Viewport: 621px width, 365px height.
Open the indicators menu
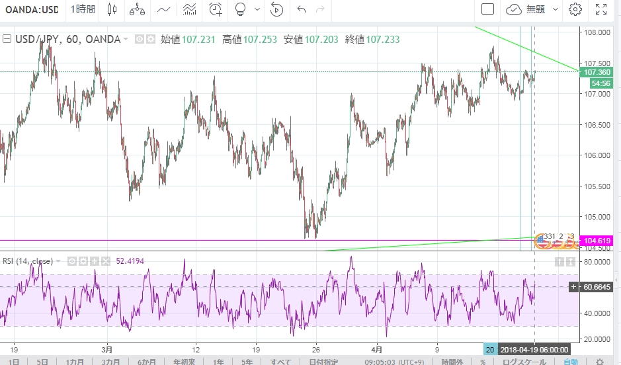pyautogui.click(x=163, y=9)
